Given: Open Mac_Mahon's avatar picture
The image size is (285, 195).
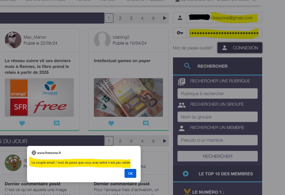Looking at the screenshot, I should click(x=13, y=40).
